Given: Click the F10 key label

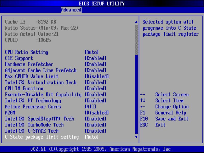Looking at the screenshot, I should click(144, 119).
